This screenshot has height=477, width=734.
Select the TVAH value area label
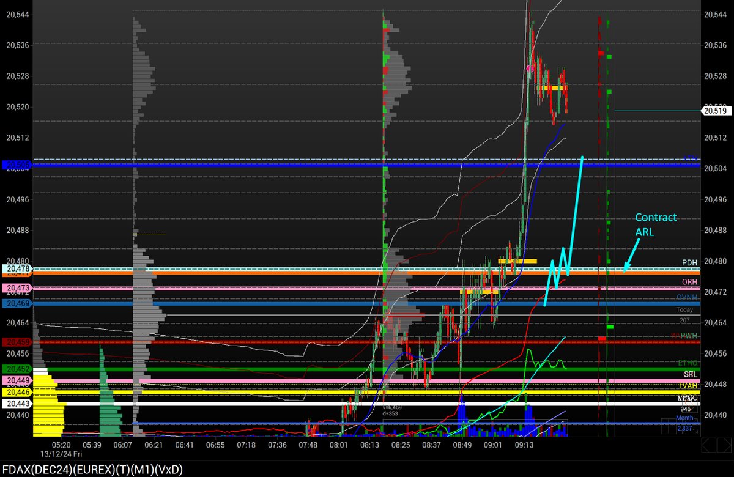coord(689,386)
